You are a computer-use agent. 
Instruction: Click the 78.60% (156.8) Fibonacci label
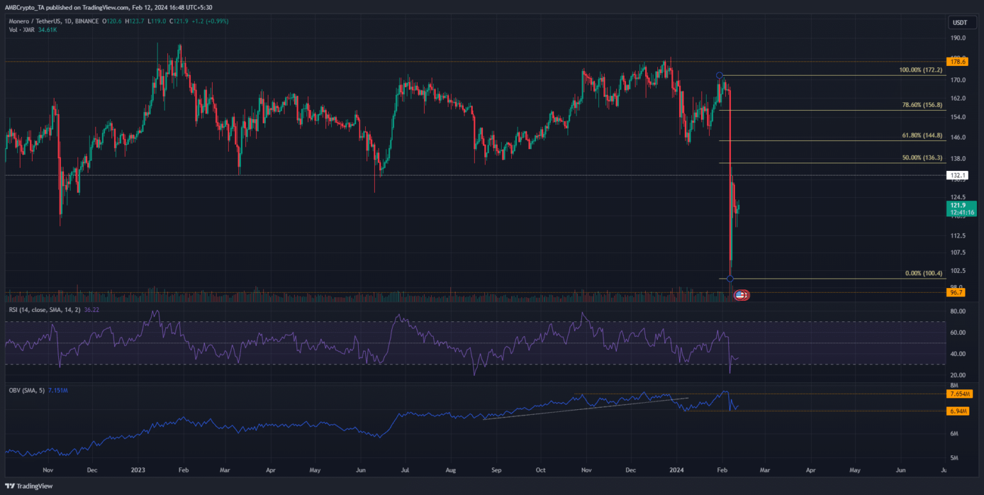[x=919, y=105]
